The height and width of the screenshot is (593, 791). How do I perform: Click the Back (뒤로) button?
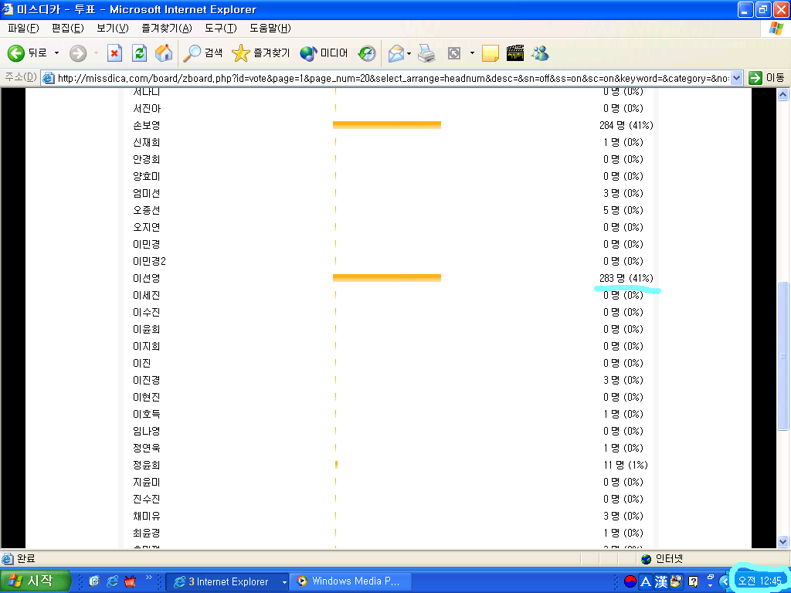pos(28,53)
